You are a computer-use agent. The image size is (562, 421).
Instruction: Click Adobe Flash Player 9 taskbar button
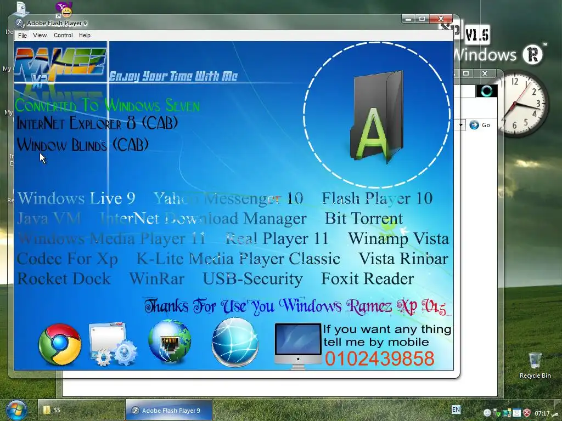click(169, 410)
